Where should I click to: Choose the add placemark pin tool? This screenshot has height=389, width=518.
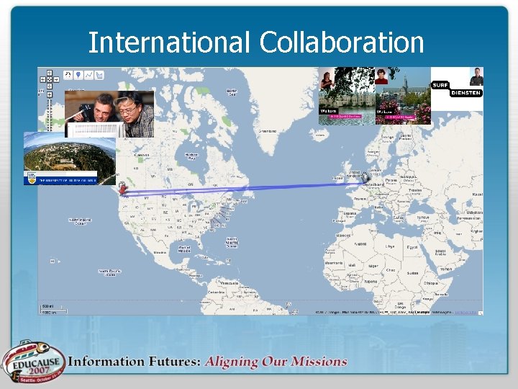78,75
